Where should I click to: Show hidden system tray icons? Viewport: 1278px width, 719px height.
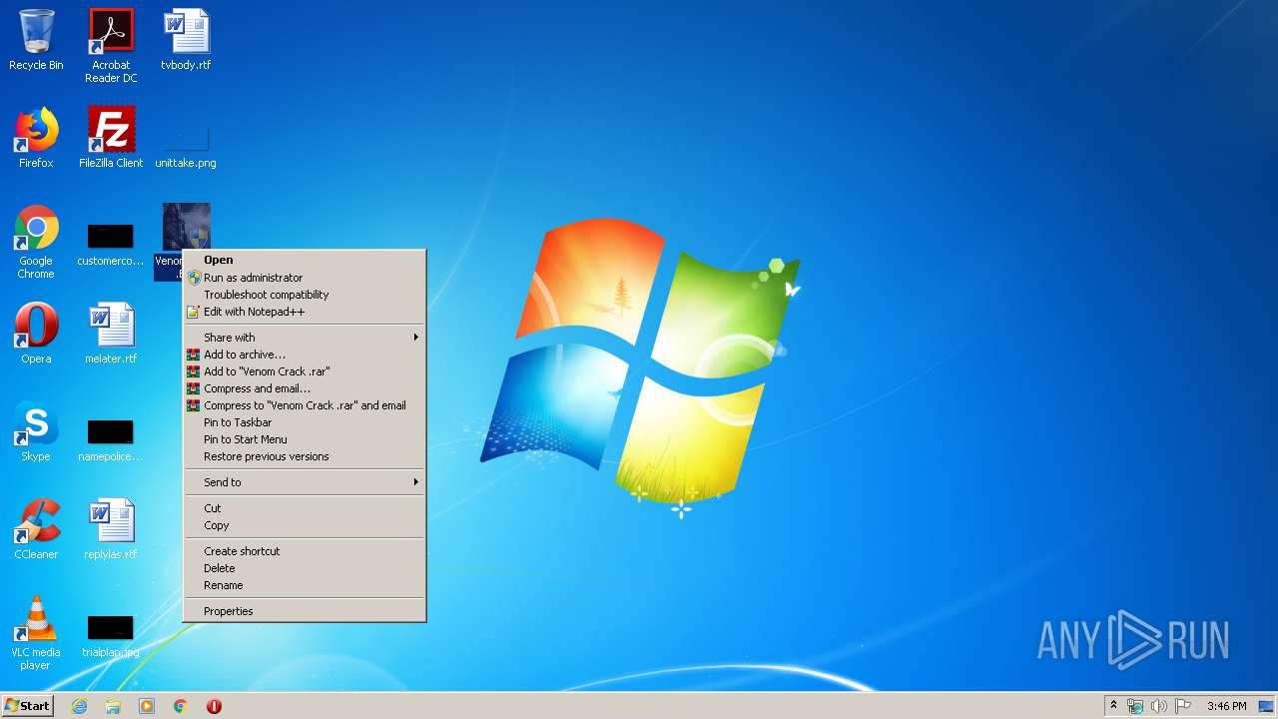click(1113, 706)
